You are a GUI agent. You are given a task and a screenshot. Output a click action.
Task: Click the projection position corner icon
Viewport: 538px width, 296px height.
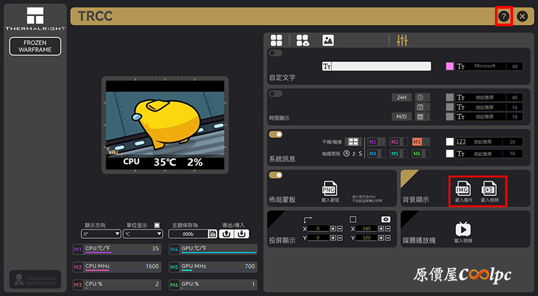pos(307,219)
